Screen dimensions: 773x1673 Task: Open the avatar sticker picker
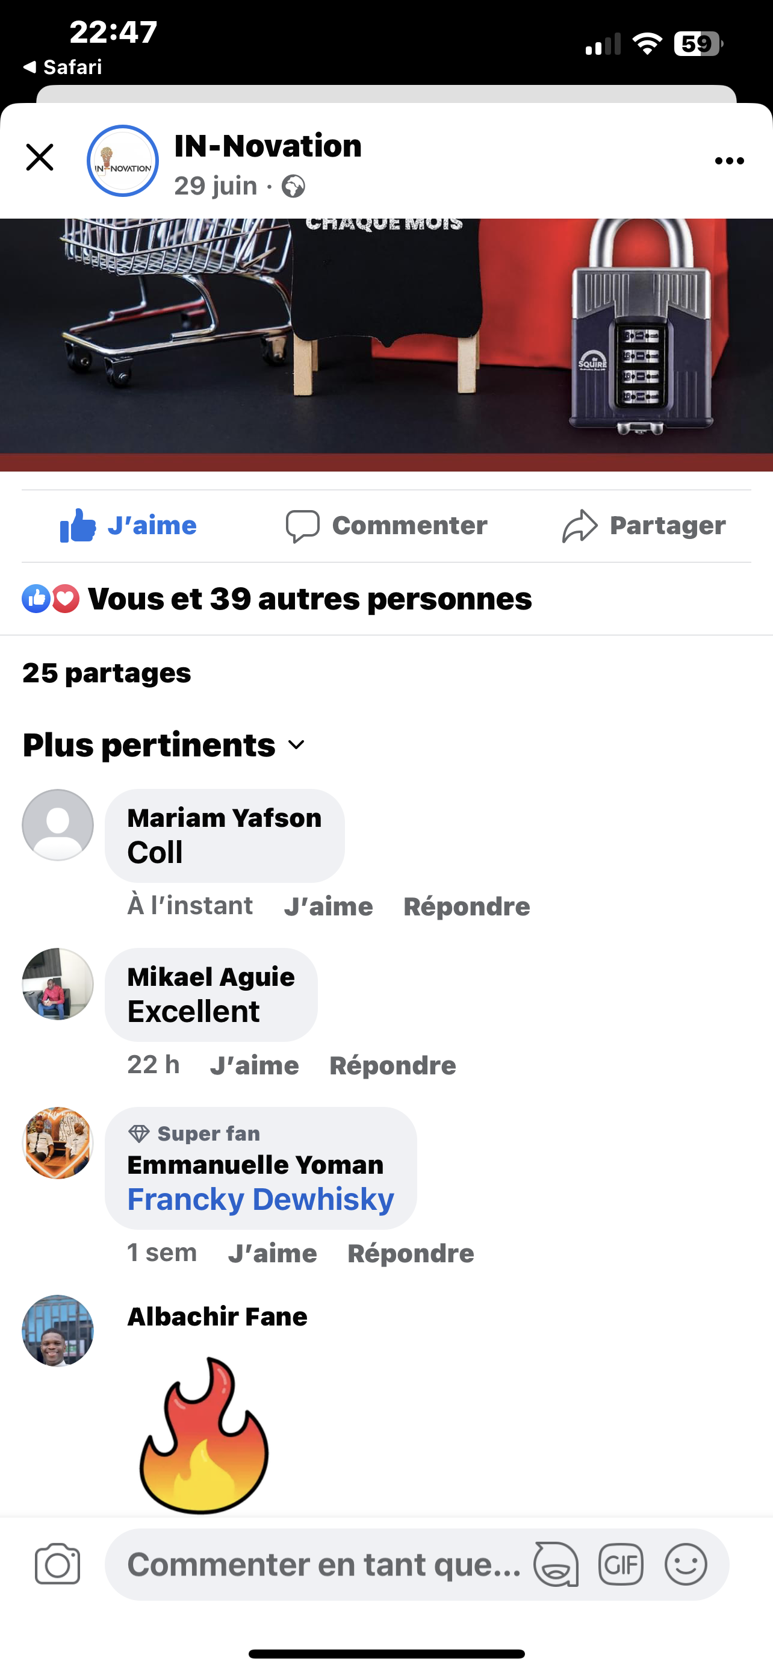point(556,1565)
